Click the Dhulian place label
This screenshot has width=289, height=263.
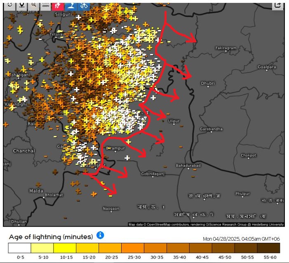coord(19,221)
